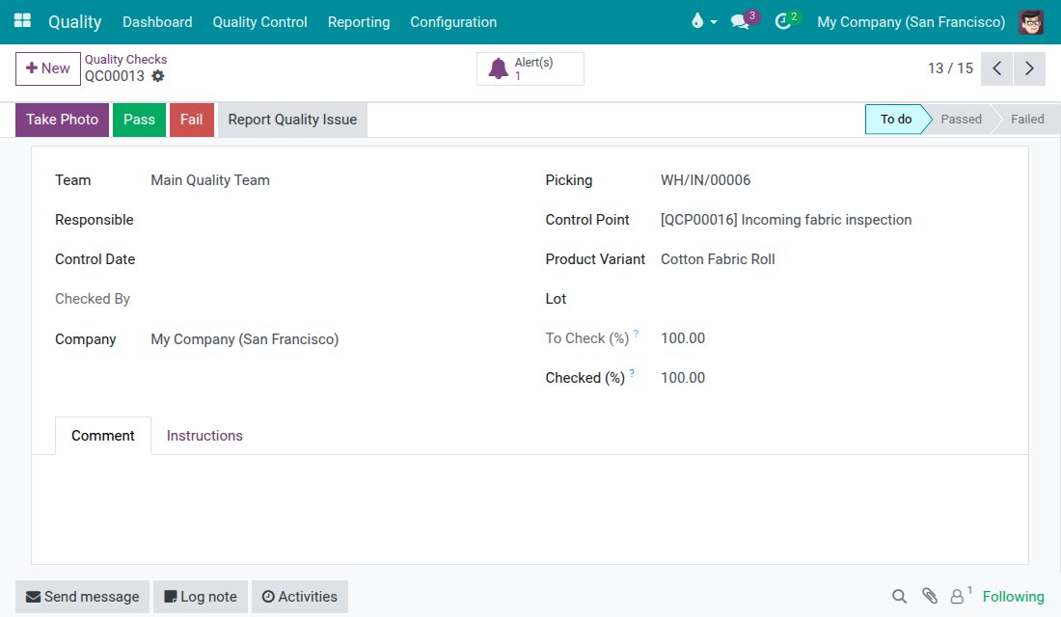Image resolution: width=1061 pixels, height=617 pixels.
Task: Show followers with the person icon
Action: [959, 596]
